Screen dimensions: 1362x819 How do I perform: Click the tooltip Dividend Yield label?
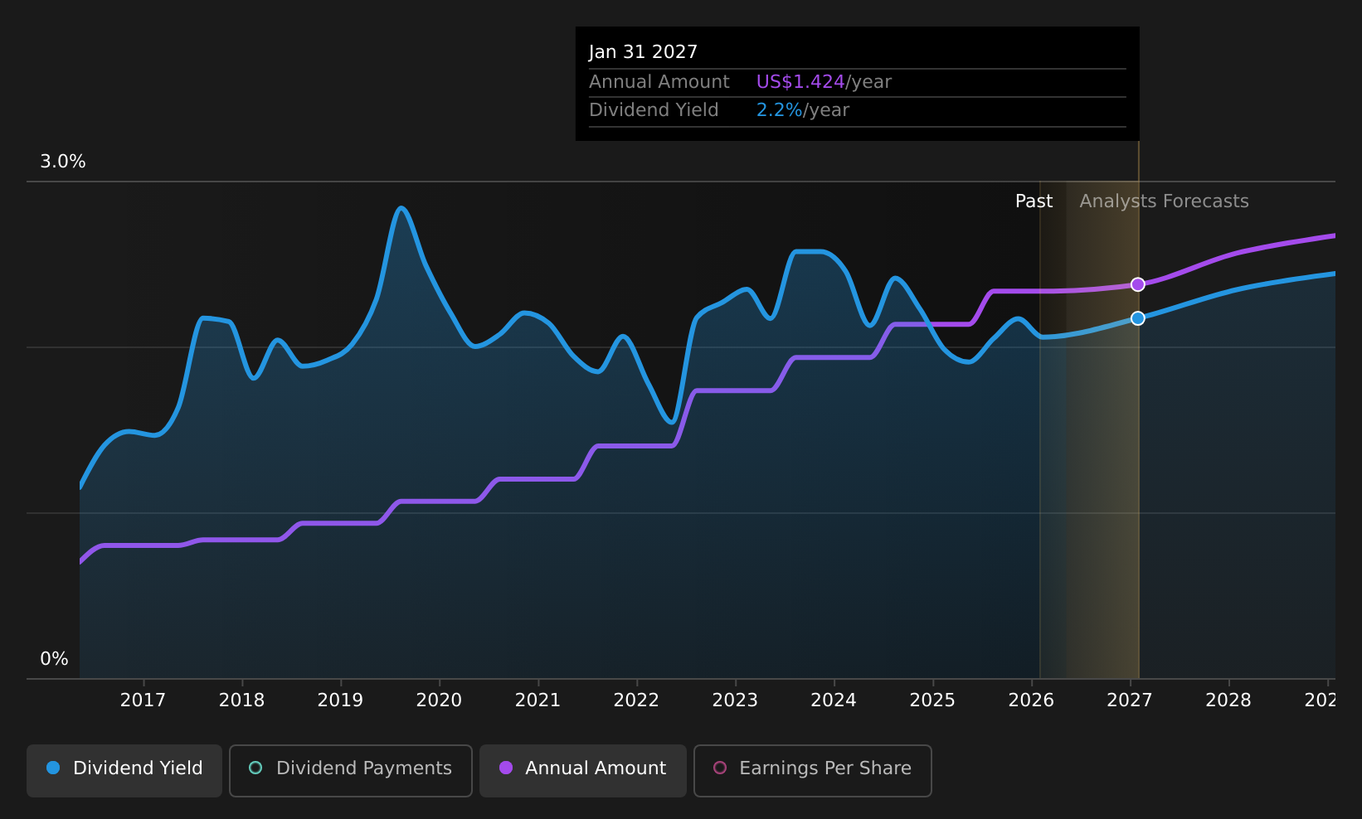coord(654,110)
